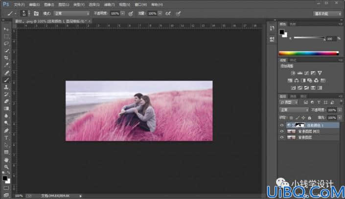
Task: Switch to the 通道 tab
Action: pyautogui.click(x=293, y=96)
